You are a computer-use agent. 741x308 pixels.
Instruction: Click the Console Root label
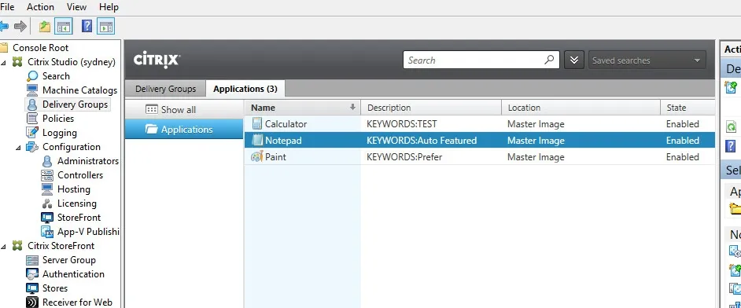[41, 48]
